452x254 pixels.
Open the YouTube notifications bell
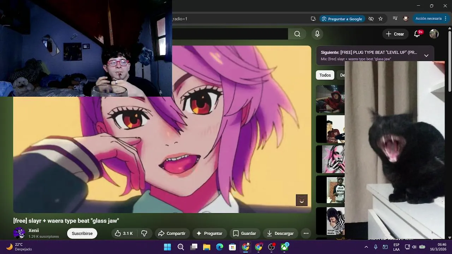pyautogui.click(x=417, y=34)
